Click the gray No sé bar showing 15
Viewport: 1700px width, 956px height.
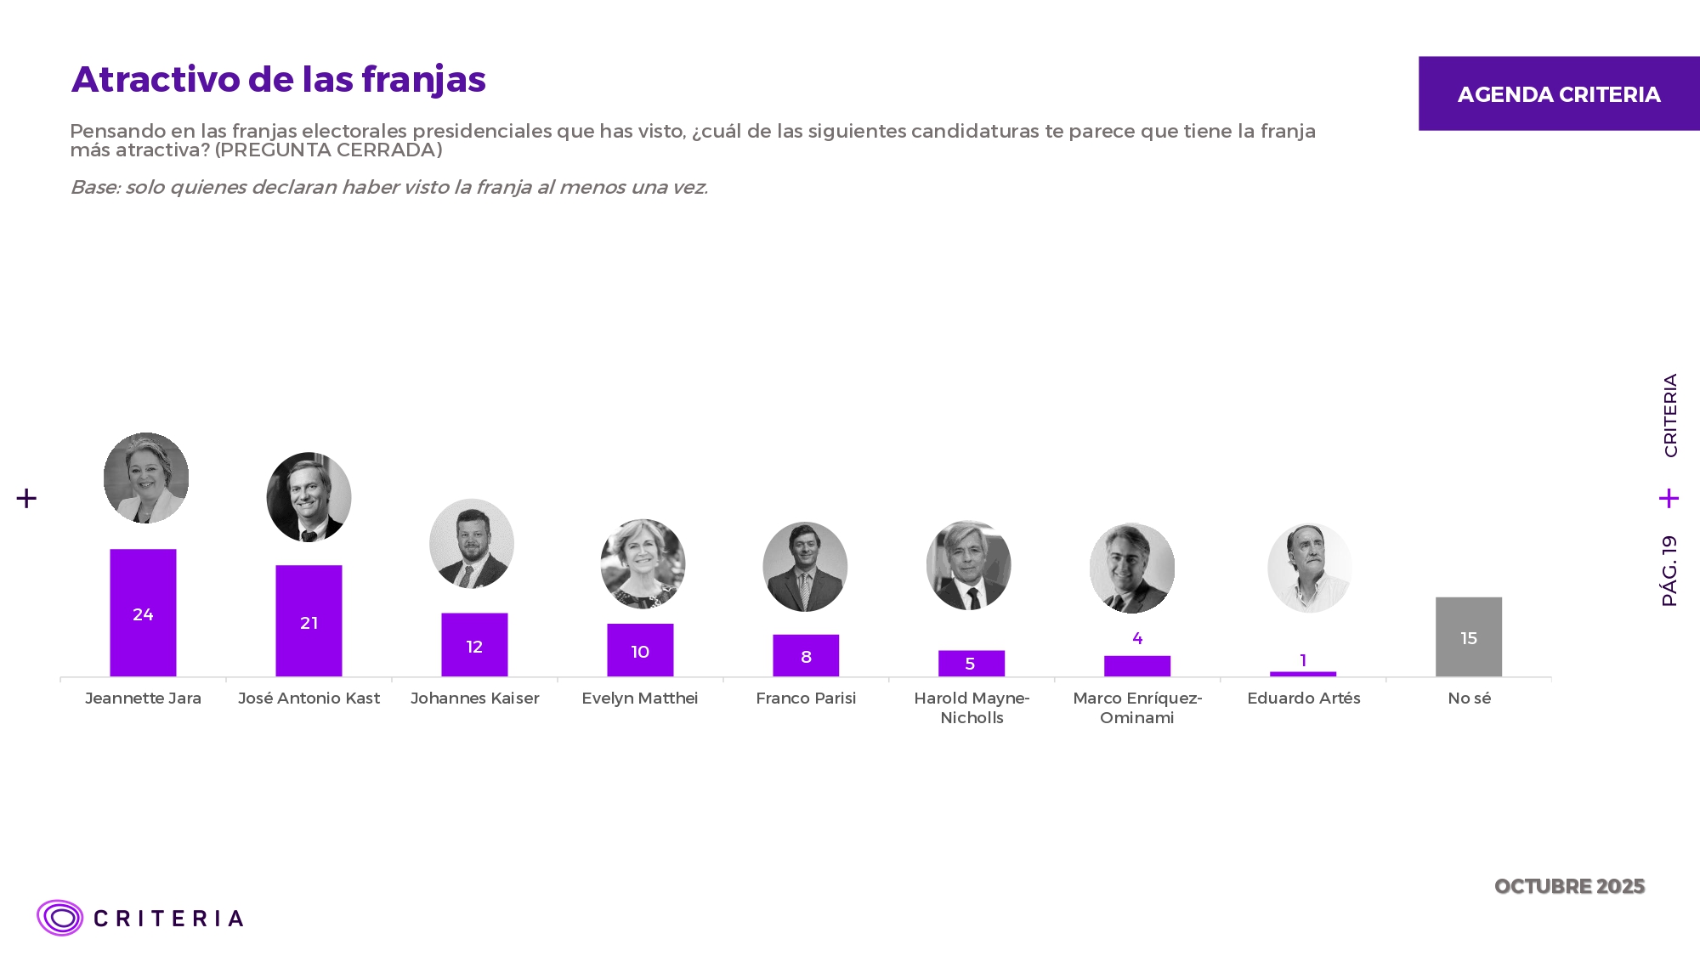click(1468, 637)
